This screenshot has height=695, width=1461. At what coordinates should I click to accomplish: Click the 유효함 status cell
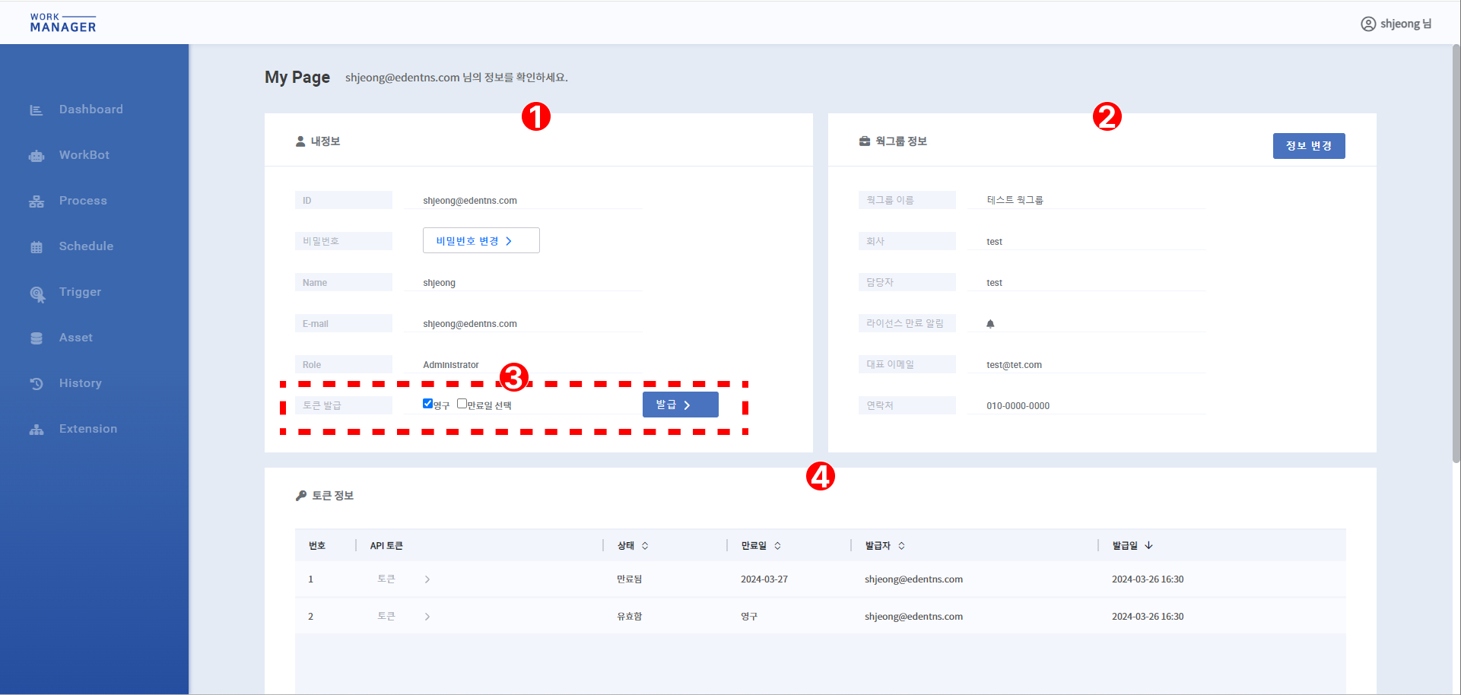629,617
